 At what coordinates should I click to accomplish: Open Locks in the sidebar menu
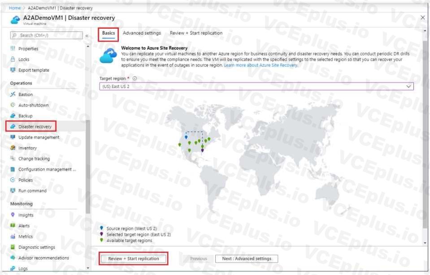(x=24, y=59)
